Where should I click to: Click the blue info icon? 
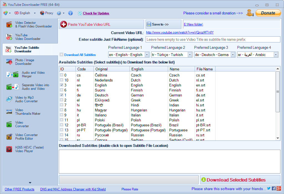tap(70, 13)
